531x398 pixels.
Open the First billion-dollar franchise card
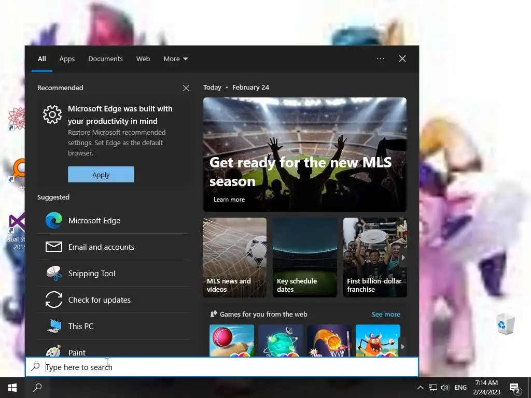tap(375, 258)
